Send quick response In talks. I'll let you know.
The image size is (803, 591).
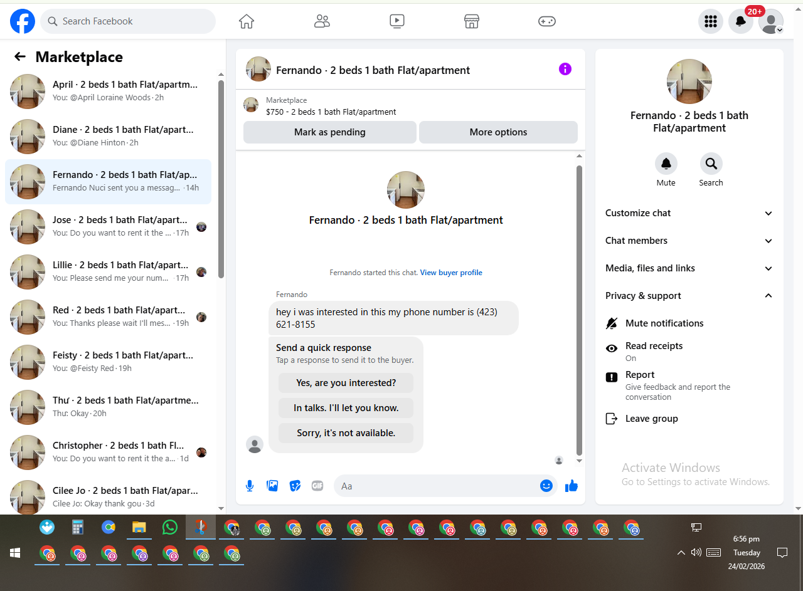pyautogui.click(x=346, y=408)
